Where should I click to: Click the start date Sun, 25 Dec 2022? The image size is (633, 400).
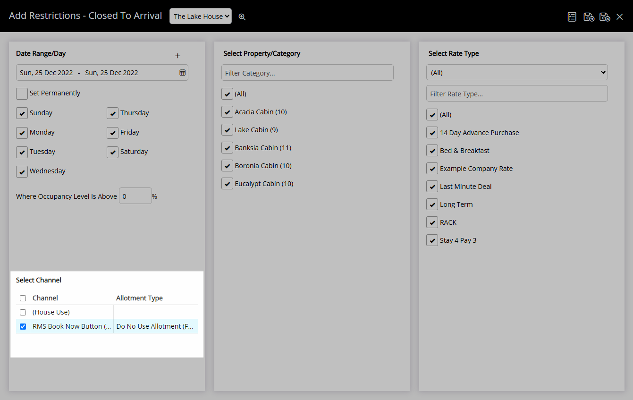click(x=46, y=73)
